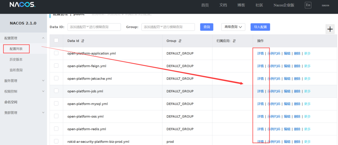The height and width of the screenshot is (145, 338).
Task: Switch language with the En button
Action: (x=308, y=5)
